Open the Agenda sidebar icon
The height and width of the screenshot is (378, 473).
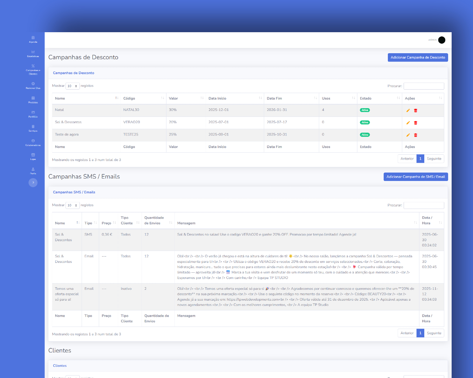(33, 38)
